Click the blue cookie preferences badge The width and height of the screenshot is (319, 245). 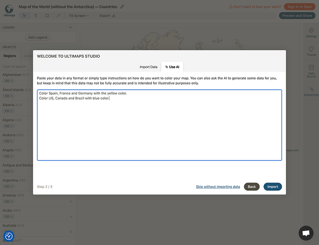9,236
